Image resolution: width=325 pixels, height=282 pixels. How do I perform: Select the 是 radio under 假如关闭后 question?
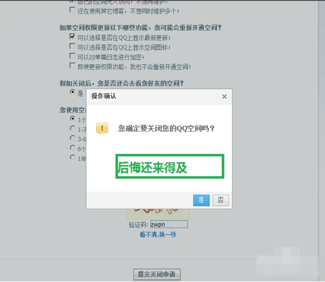point(72,93)
